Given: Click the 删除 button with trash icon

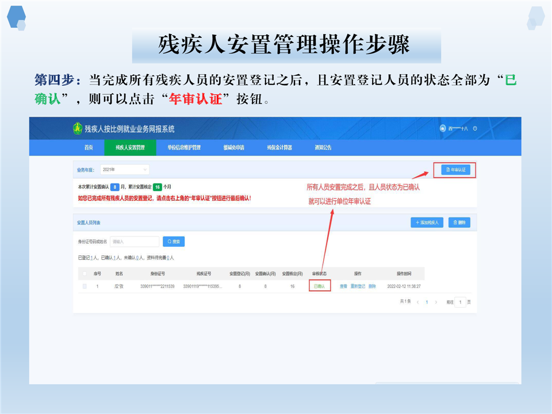Looking at the screenshot, I should (x=459, y=222).
